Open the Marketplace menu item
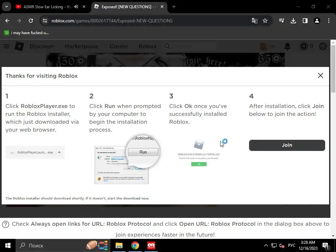 (x=81, y=46)
